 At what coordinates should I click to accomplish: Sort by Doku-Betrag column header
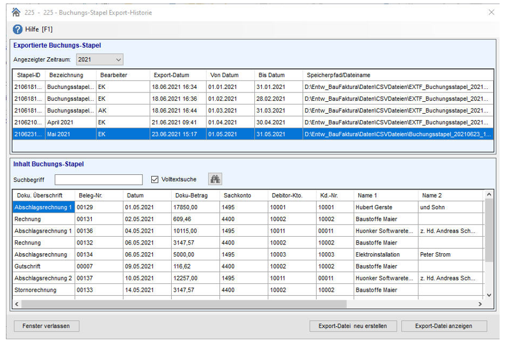coord(190,196)
